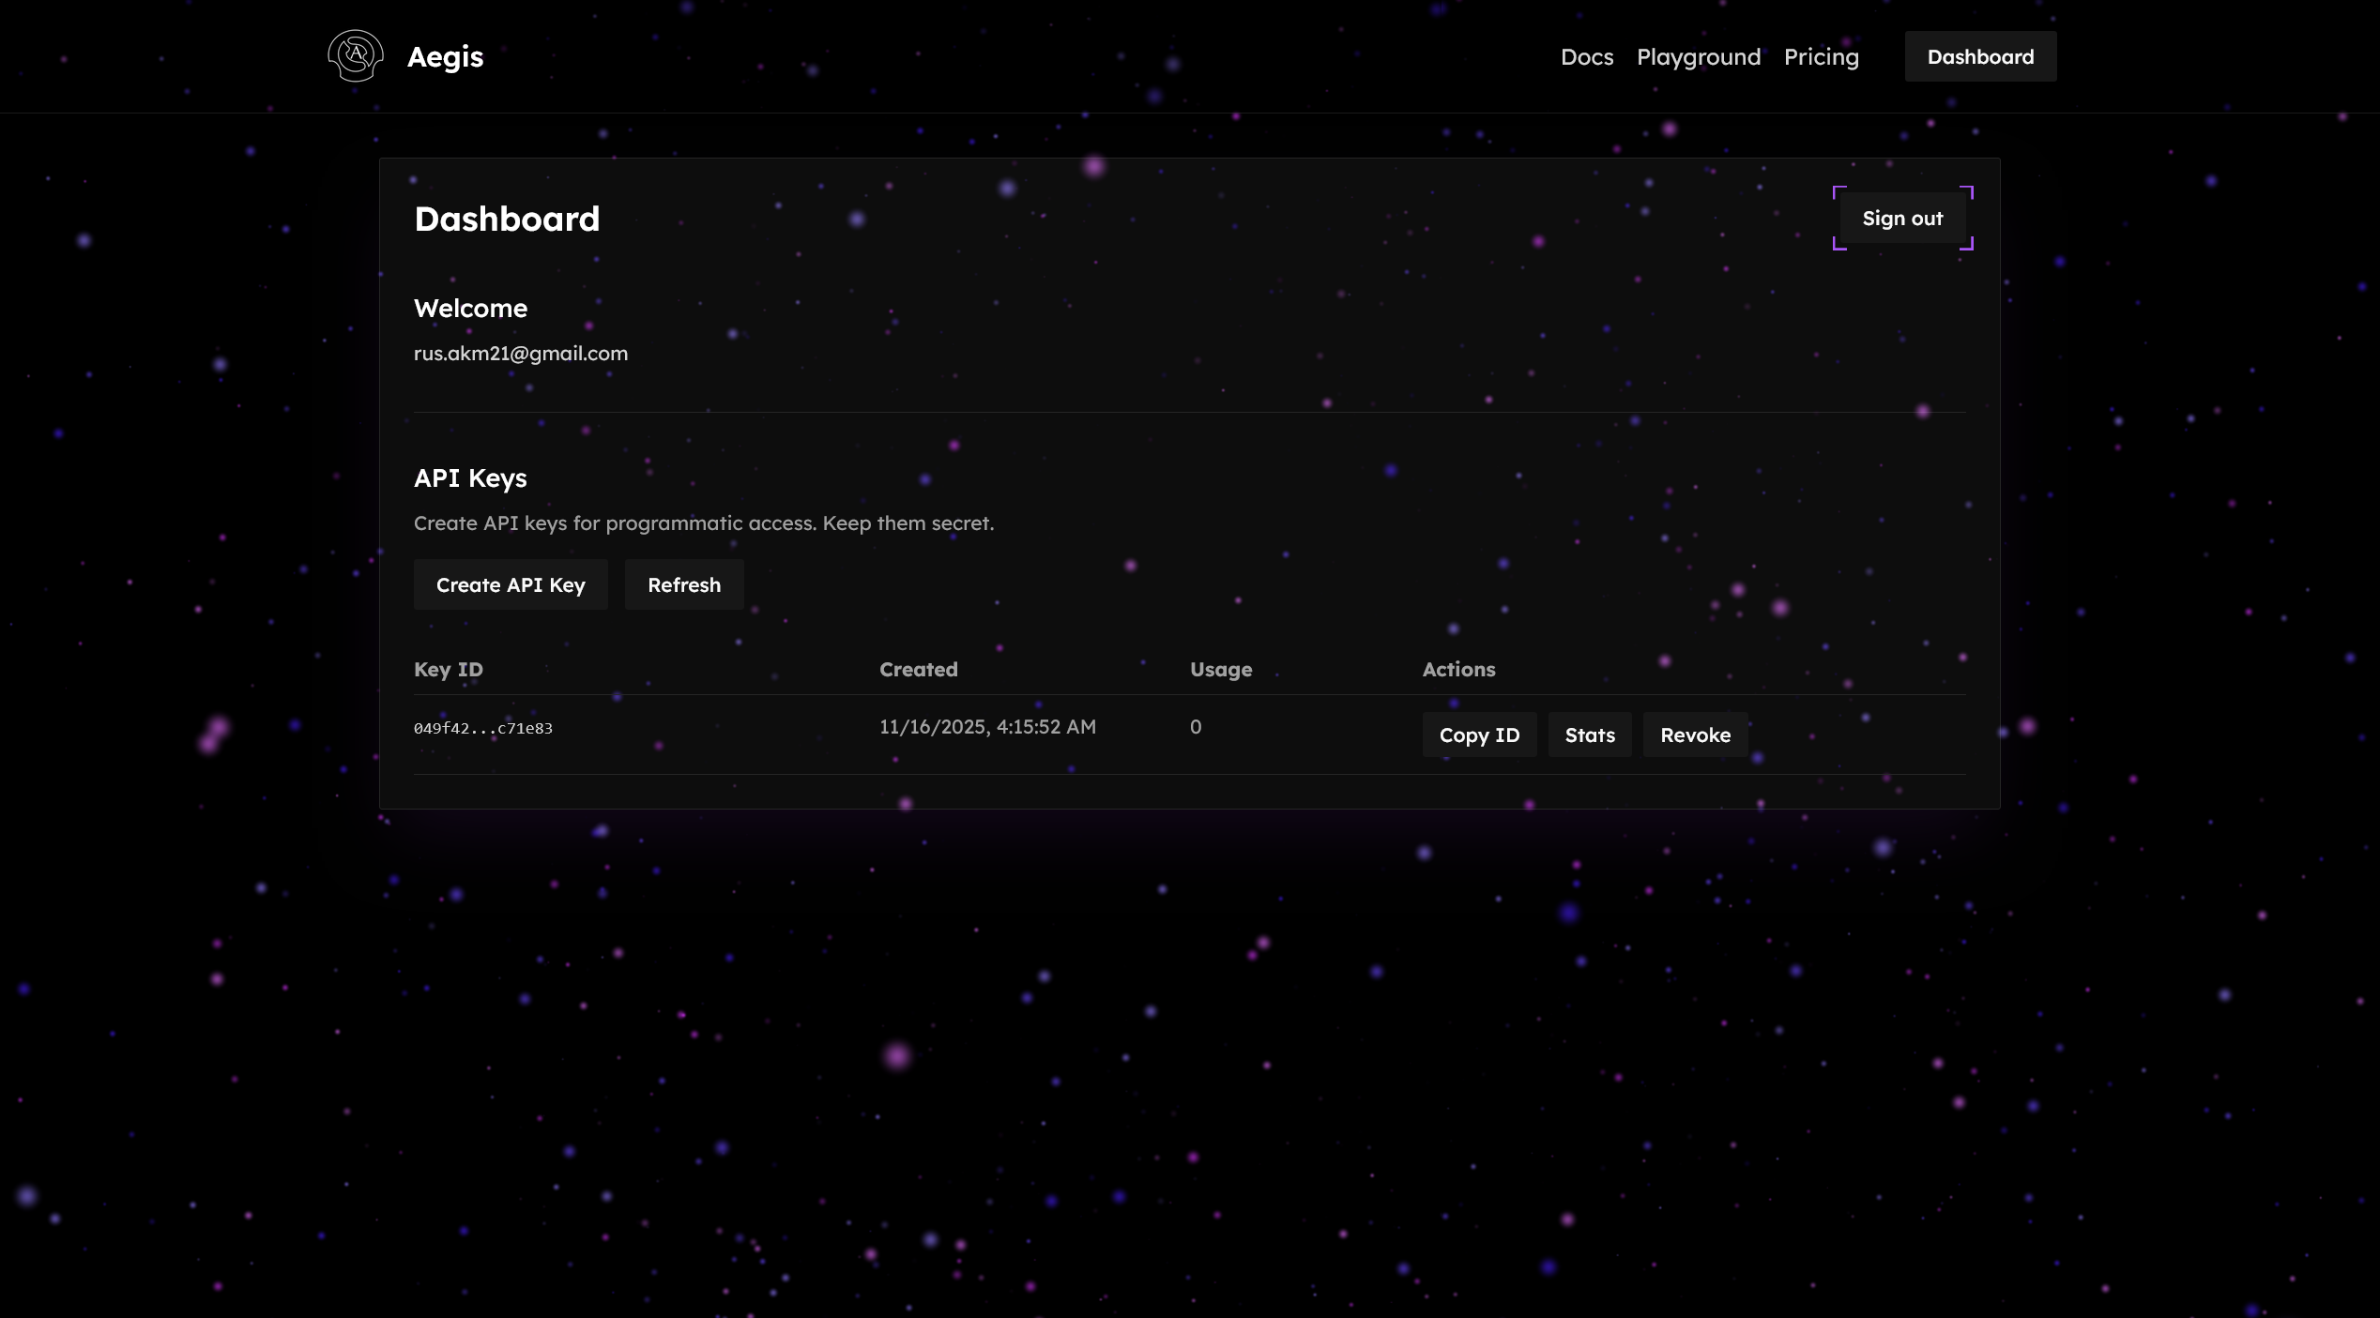Open the Pricing page
This screenshot has height=1318, width=2380.
tap(1821, 57)
